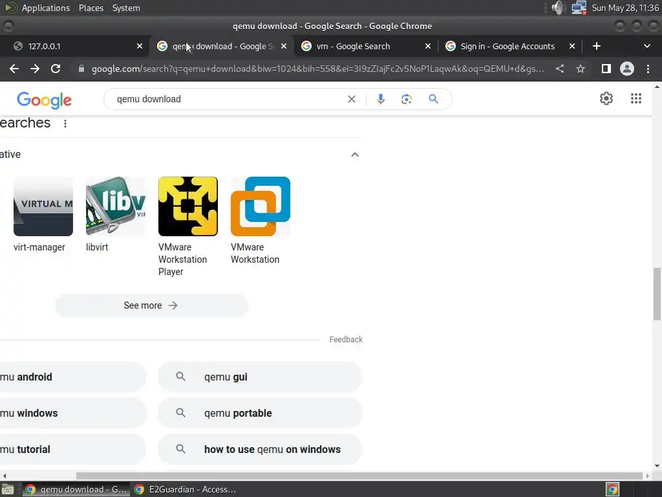This screenshot has width=662, height=497.
Task: Go forward using the browser forward arrow
Action: [35, 69]
